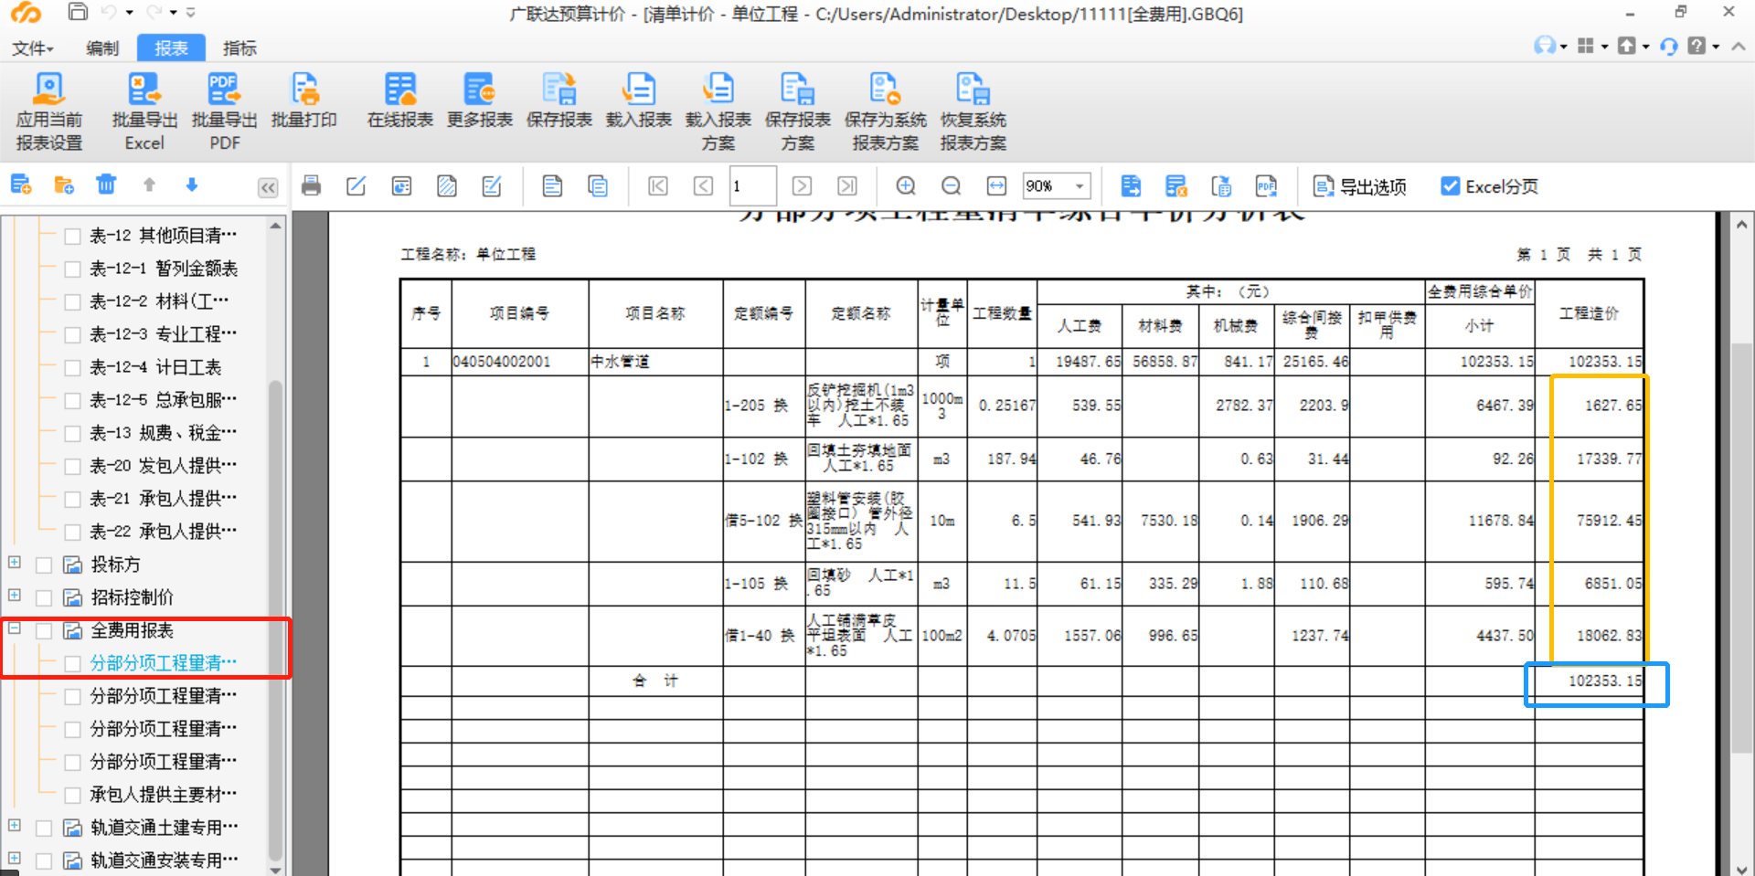Click 载入报表方案 icon
Image resolution: width=1755 pixels, height=876 pixels.
point(718,111)
